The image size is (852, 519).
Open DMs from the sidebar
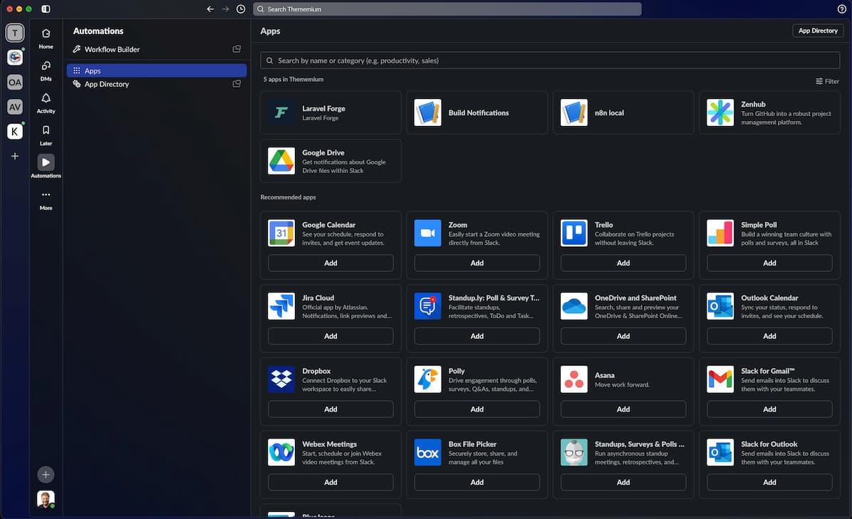point(46,70)
